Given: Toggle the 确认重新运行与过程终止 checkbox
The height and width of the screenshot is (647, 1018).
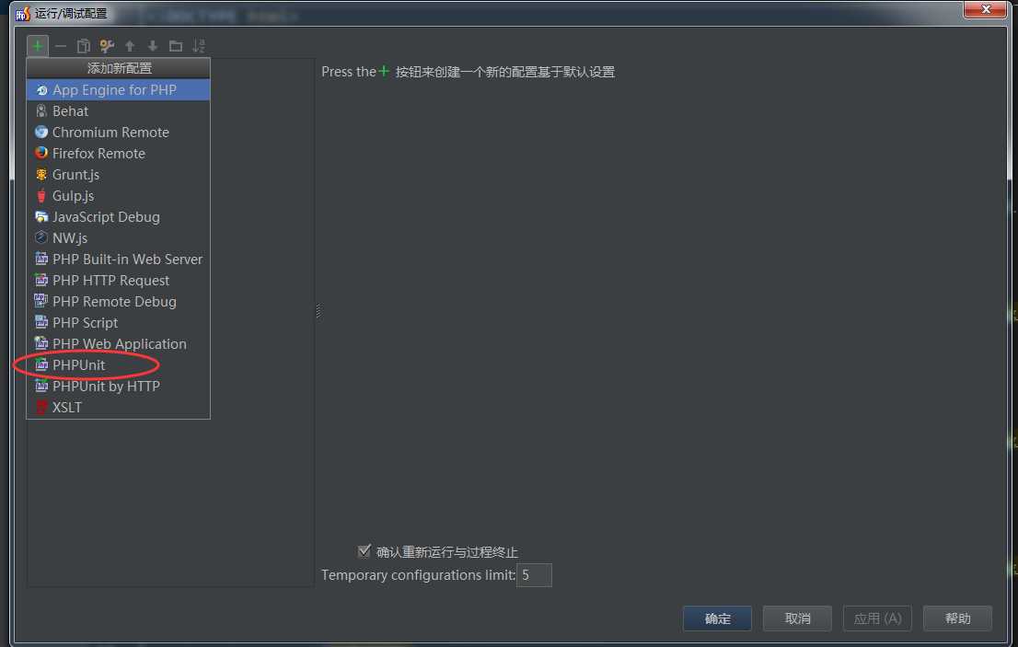Looking at the screenshot, I should point(364,551).
